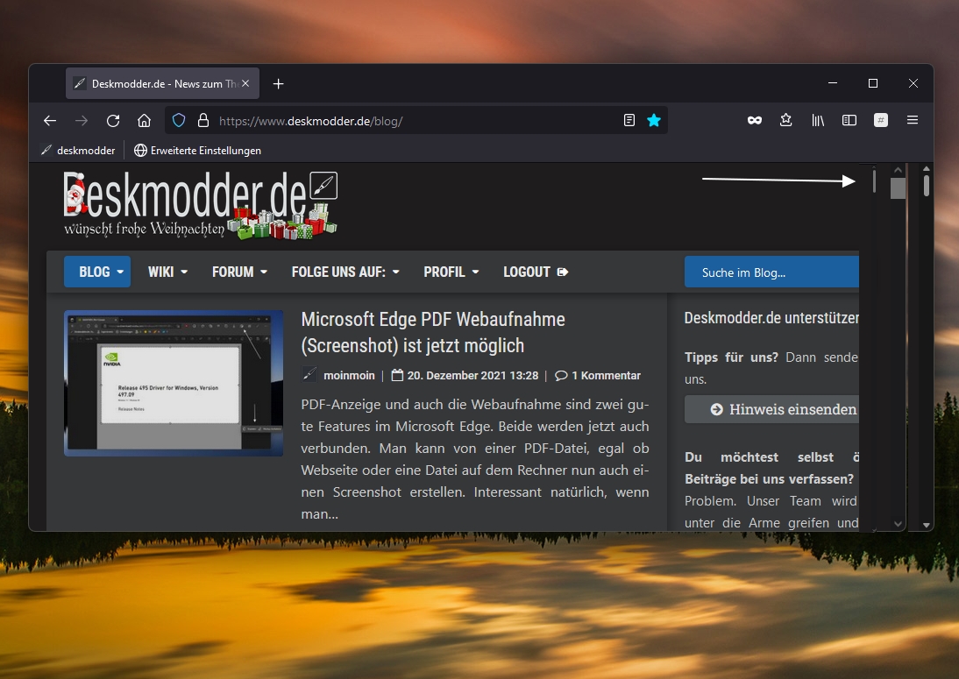
Task: Click the inner scrollbar down arrow
Action: [x=898, y=524]
